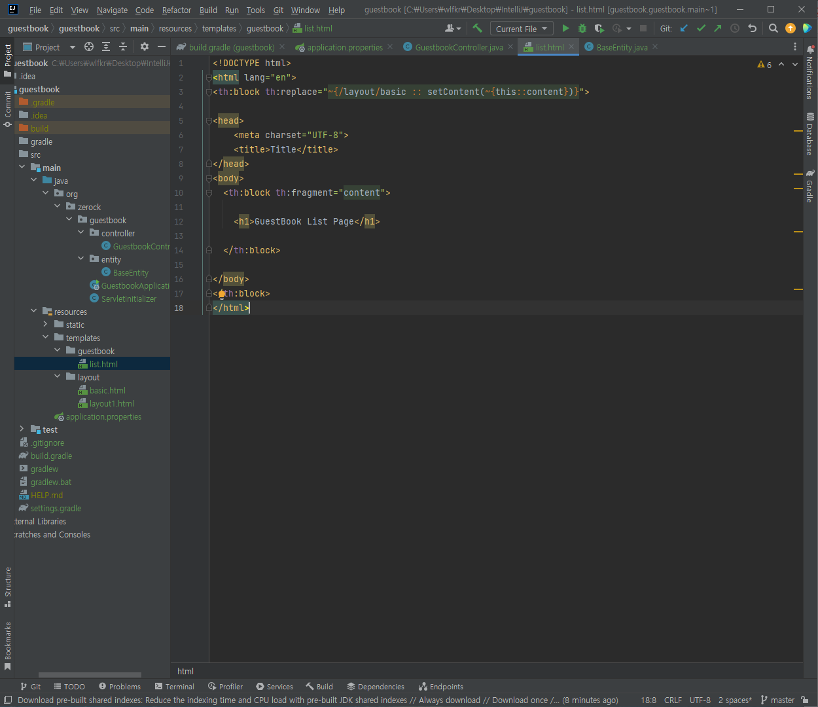Open the Current File run configuration dropdown
Image resolution: width=818 pixels, height=707 pixels.
521,29
